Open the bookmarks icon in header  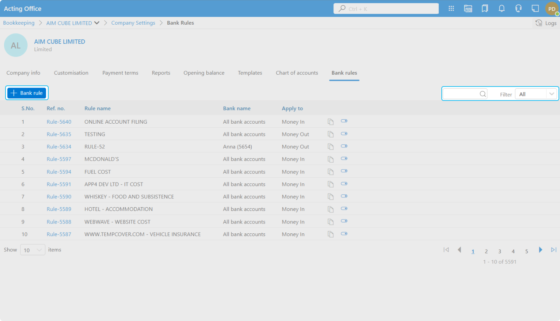[485, 8]
